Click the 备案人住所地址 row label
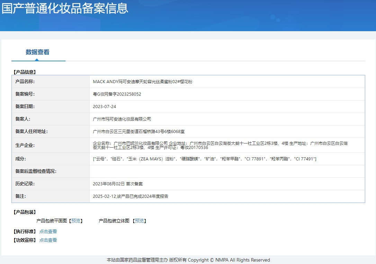Viewport: 376px width, 264px height. coord(32,132)
